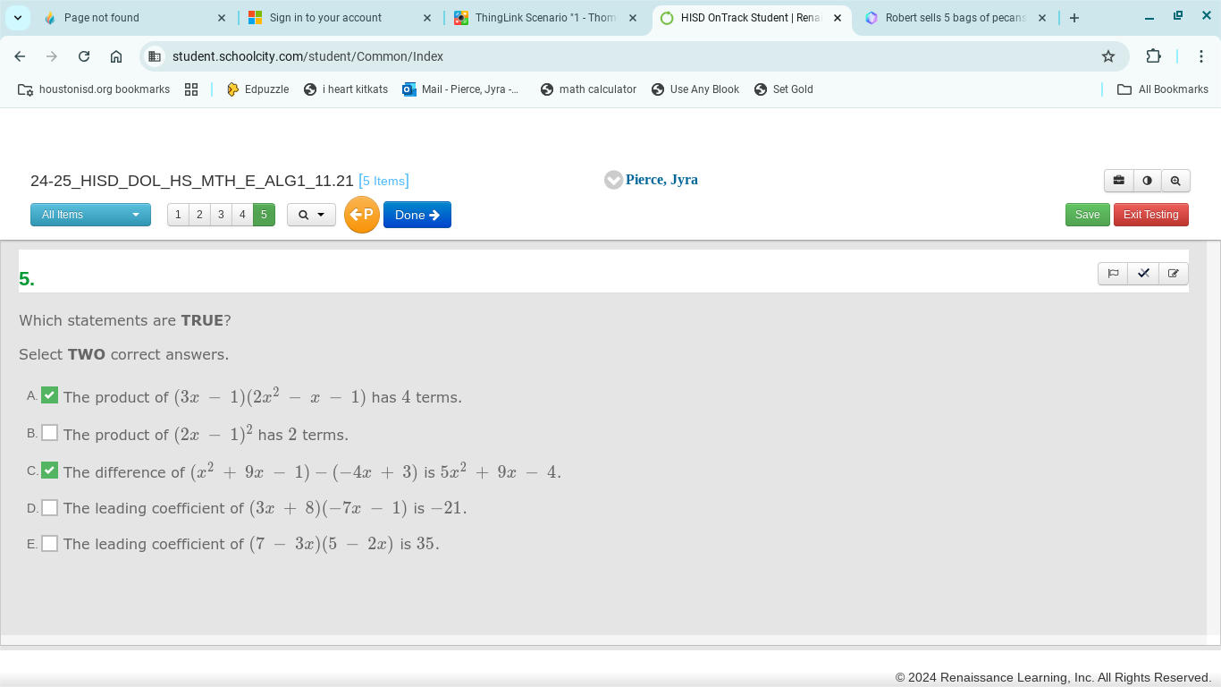Bookmark this page with the star icon

(1108, 56)
